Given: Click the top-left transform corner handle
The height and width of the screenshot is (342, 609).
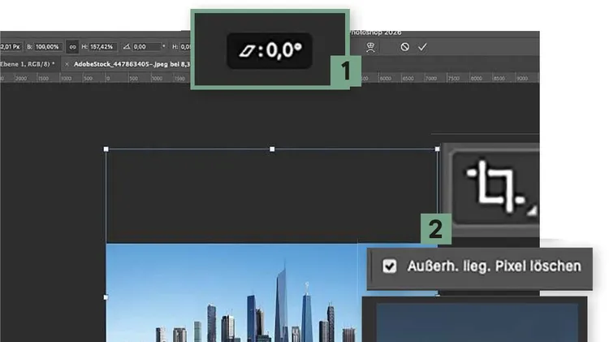Looking at the screenshot, I should 106,149.
